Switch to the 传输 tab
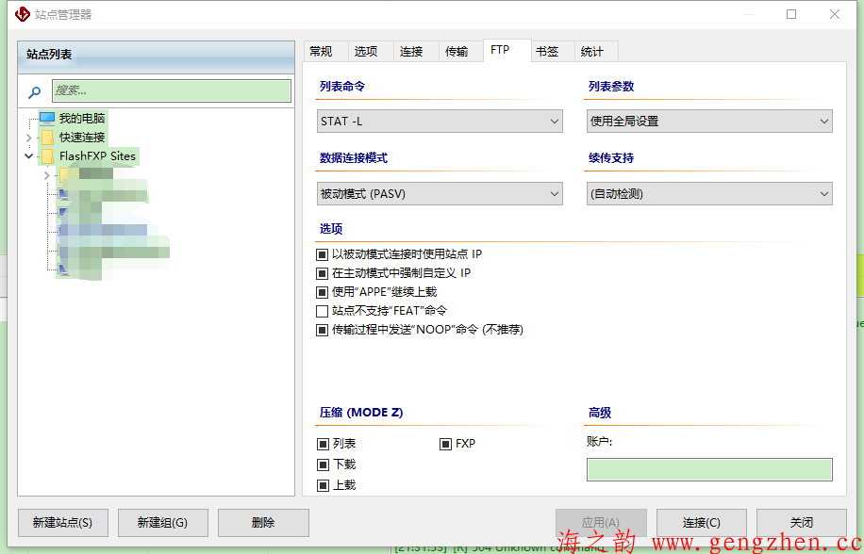Screen dimensions: 864x554 coord(457,52)
